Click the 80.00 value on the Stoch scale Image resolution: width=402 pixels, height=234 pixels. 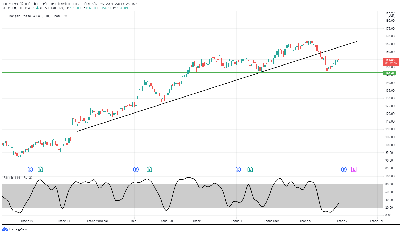389,184
